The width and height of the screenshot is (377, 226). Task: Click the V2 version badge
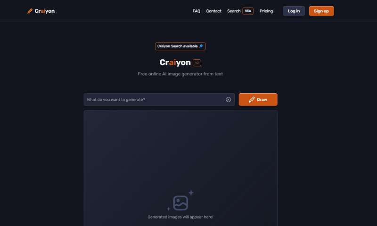(197, 63)
